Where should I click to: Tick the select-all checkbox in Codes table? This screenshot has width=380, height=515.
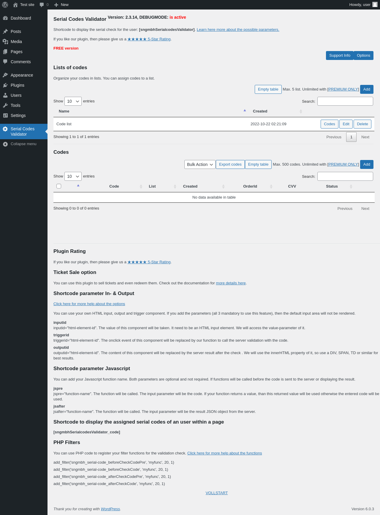pyautogui.click(x=59, y=186)
